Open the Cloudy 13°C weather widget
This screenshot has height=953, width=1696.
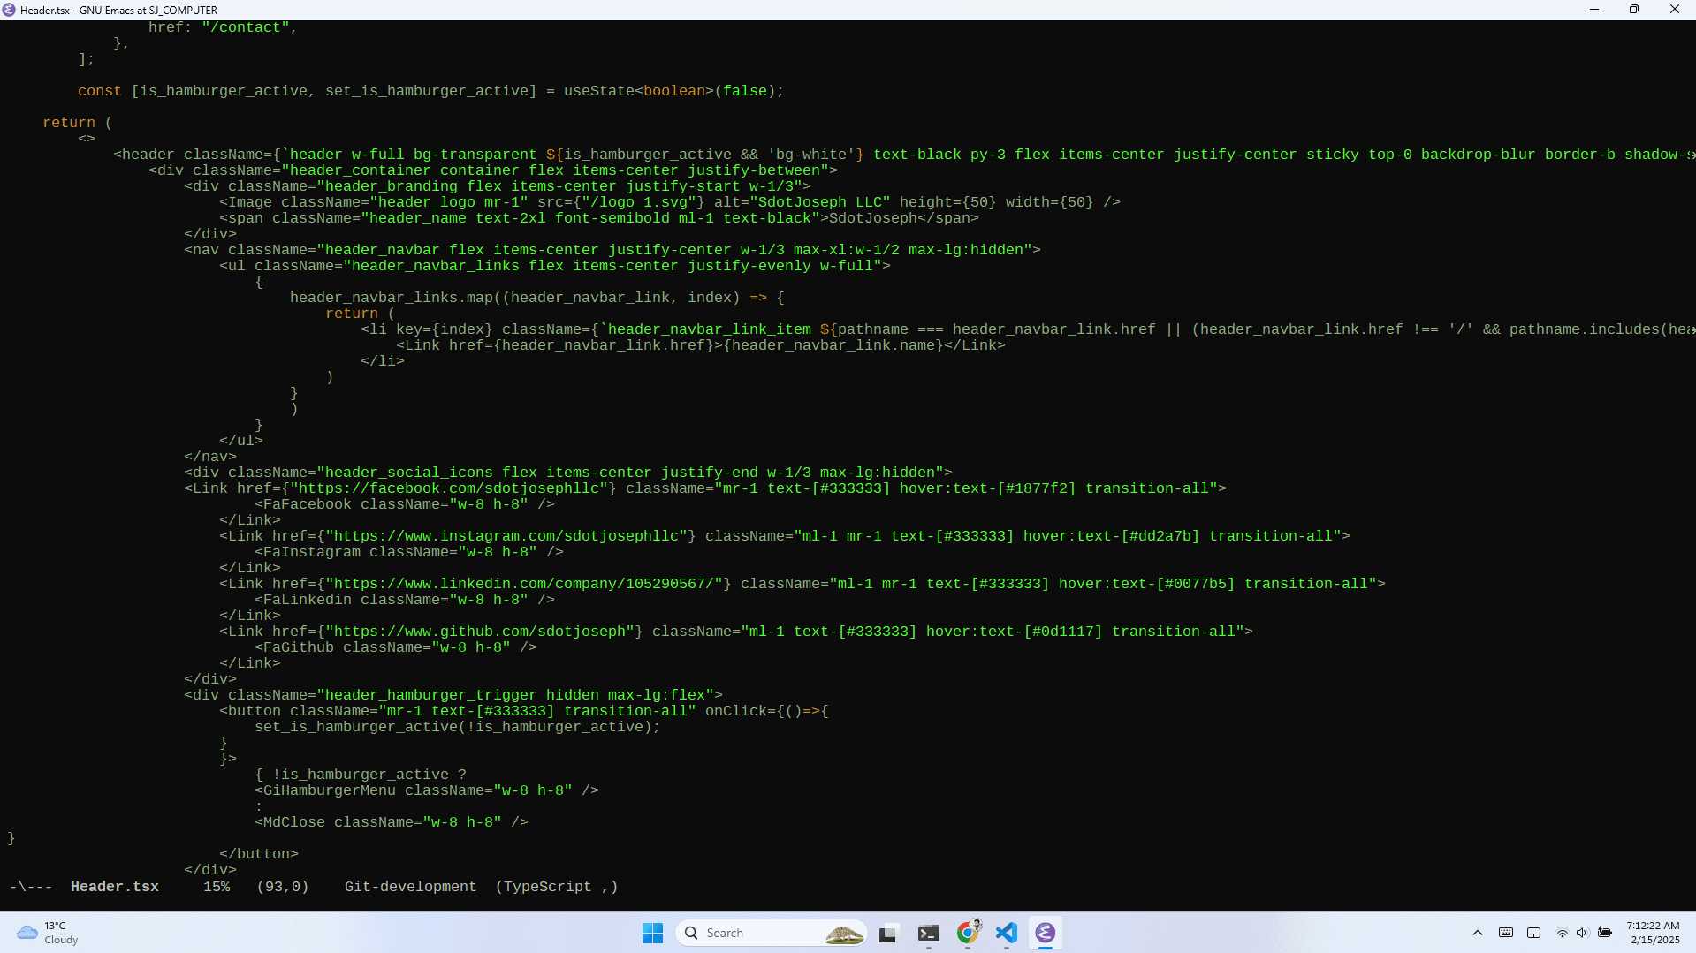48,933
